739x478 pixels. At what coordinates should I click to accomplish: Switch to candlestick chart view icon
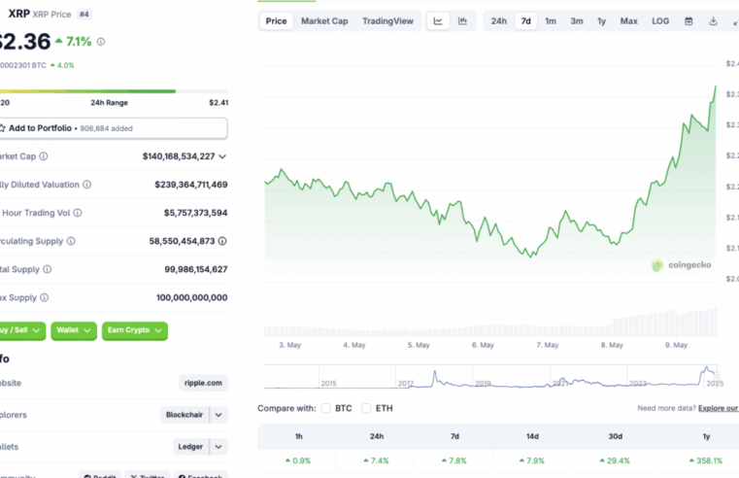tap(462, 21)
